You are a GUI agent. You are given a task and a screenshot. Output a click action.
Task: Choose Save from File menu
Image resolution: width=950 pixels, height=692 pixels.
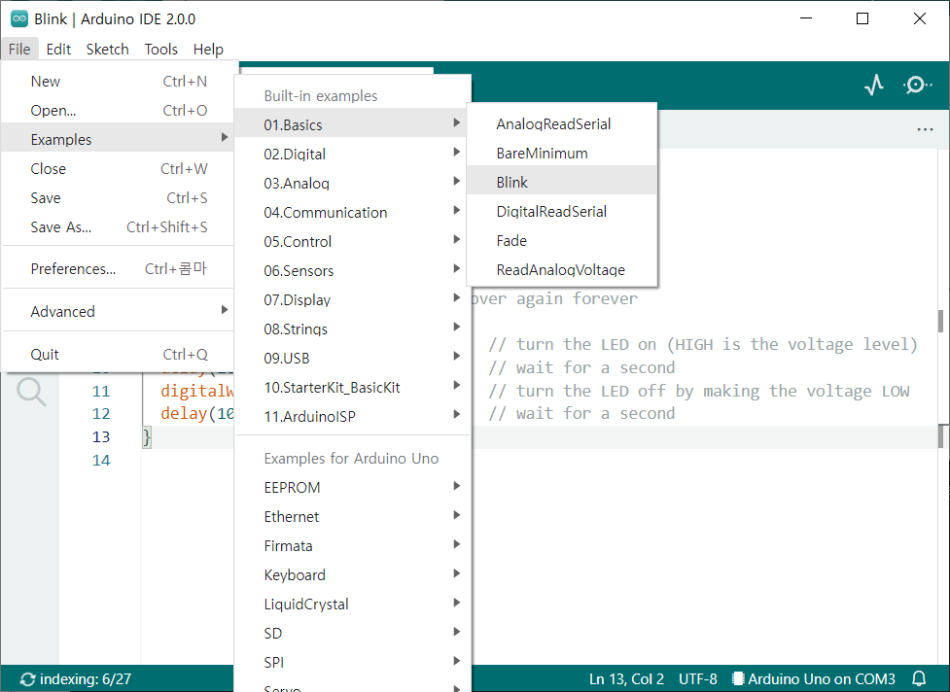tap(119, 197)
